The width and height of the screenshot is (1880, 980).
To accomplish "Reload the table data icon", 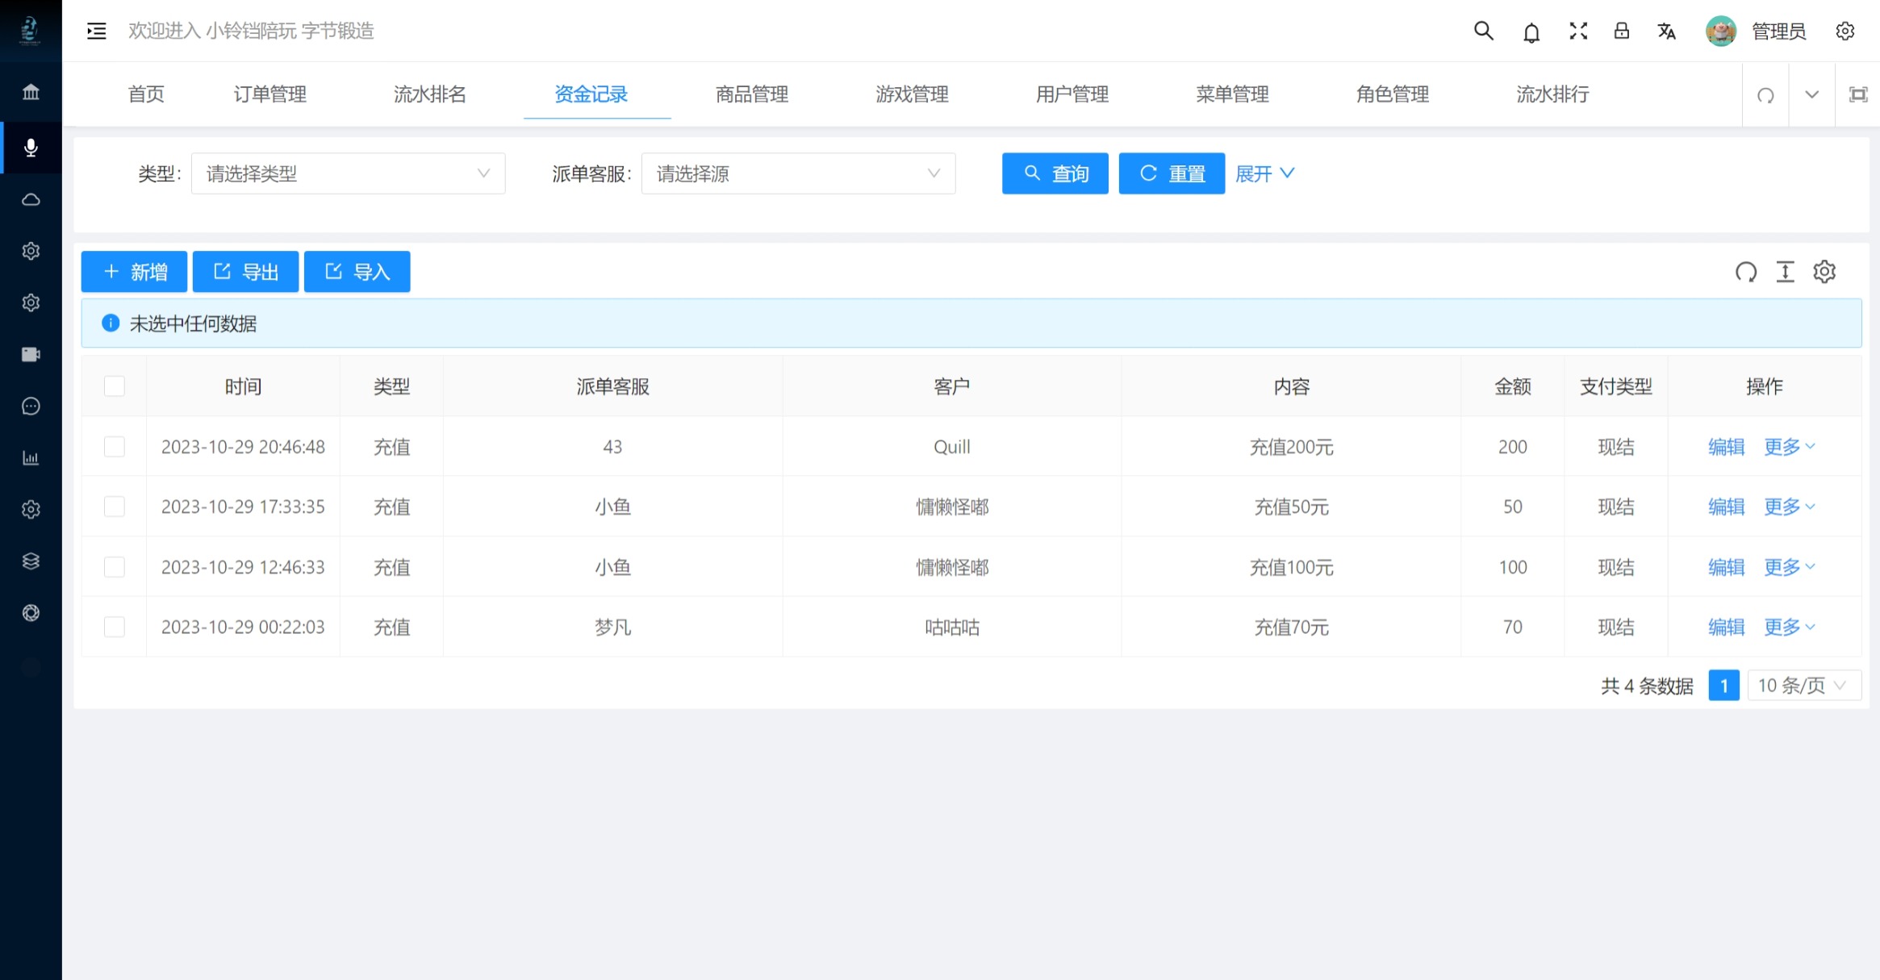I will 1746,272.
